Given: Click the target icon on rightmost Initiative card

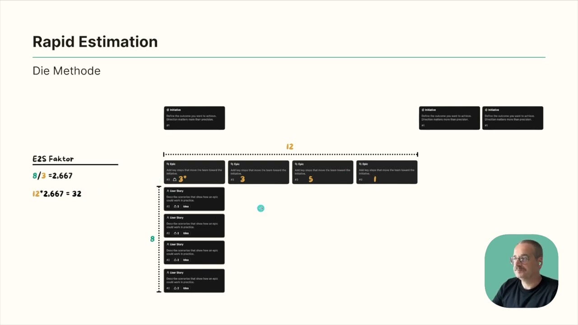Looking at the screenshot, I should (x=486, y=110).
